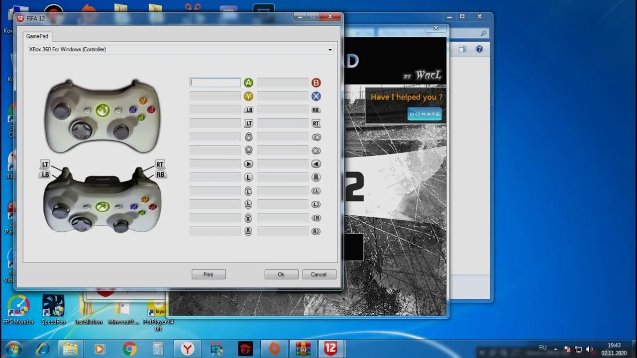Click the Print button
This screenshot has width=637, height=358.
[209, 274]
